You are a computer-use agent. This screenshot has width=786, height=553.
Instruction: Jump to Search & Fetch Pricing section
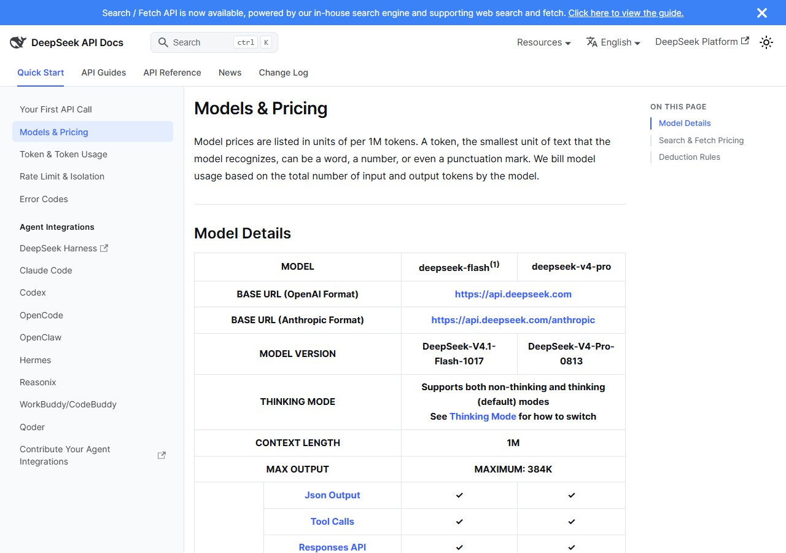point(701,140)
